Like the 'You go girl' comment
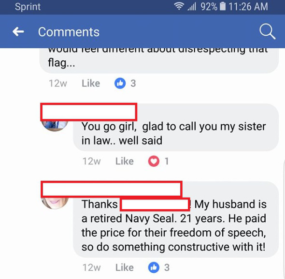 coord(125,161)
